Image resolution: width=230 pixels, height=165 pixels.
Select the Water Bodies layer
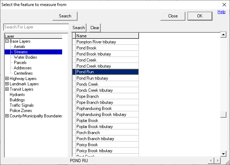coord(25,57)
